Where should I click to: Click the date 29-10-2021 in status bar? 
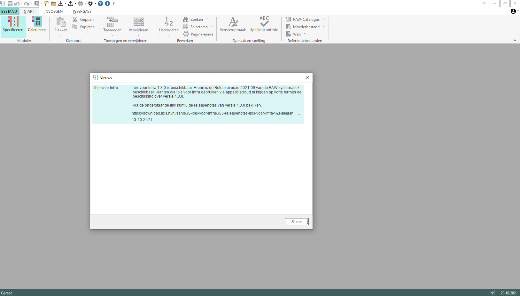coord(509,293)
